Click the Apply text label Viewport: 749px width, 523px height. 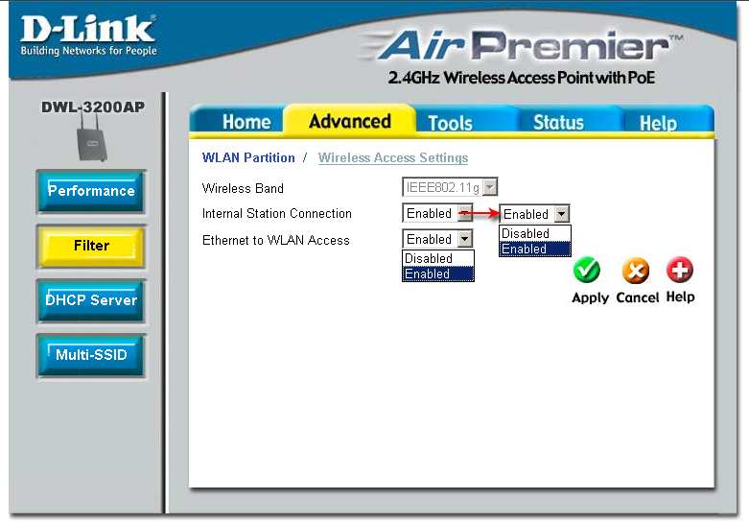[x=591, y=297]
